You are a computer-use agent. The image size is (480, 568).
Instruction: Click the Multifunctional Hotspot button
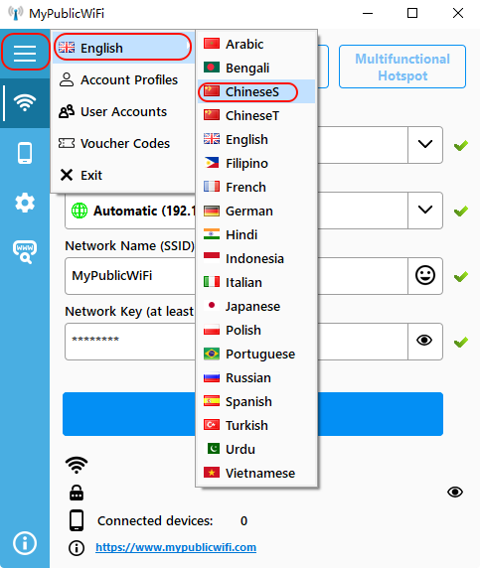402,67
